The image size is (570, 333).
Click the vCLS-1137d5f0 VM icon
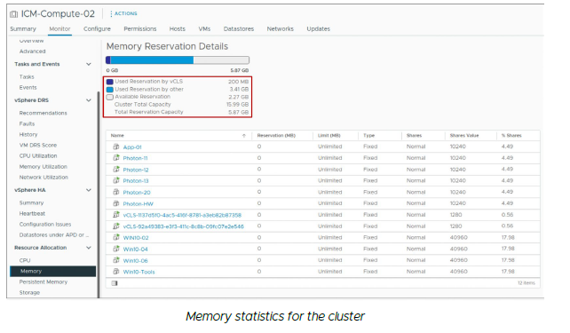click(116, 215)
